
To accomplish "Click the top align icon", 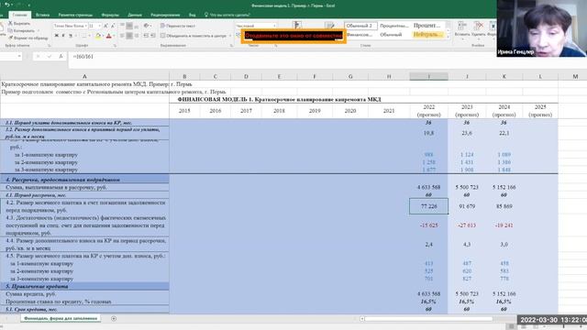I will [x=122, y=26].
